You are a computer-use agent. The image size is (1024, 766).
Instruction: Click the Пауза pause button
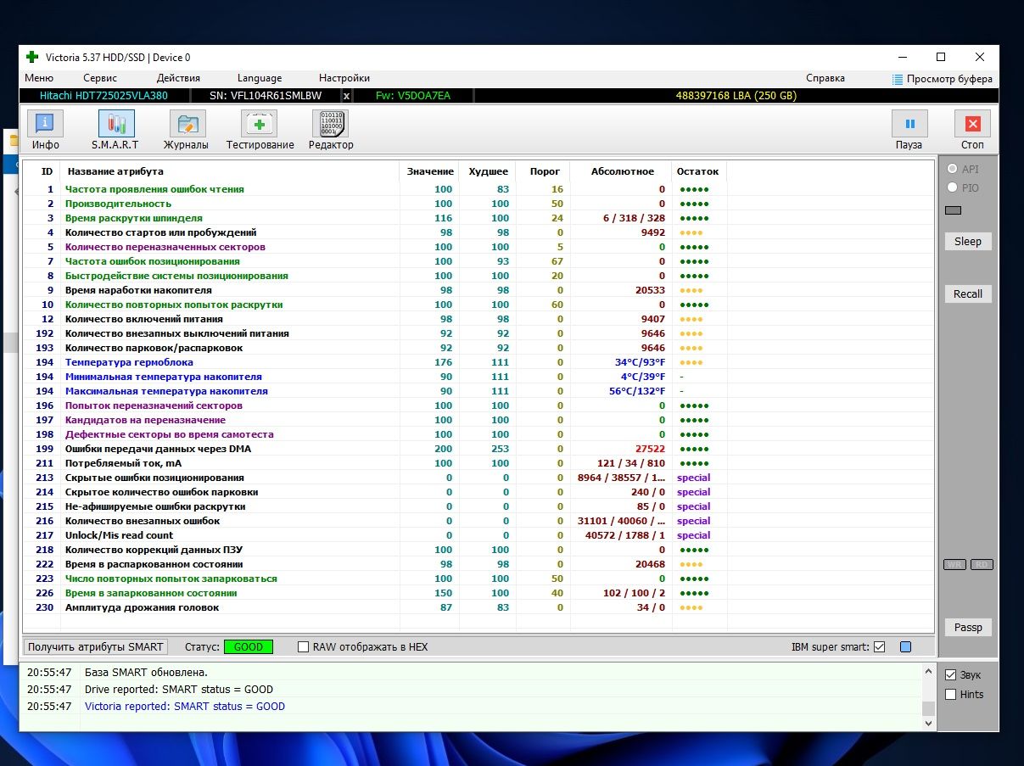(x=909, y=131)
